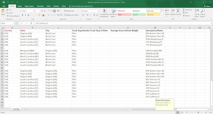Image resolution: width=213 pixels, height=114 pixels.
Task: Apply percent style
Action: (x=87, y=15)
